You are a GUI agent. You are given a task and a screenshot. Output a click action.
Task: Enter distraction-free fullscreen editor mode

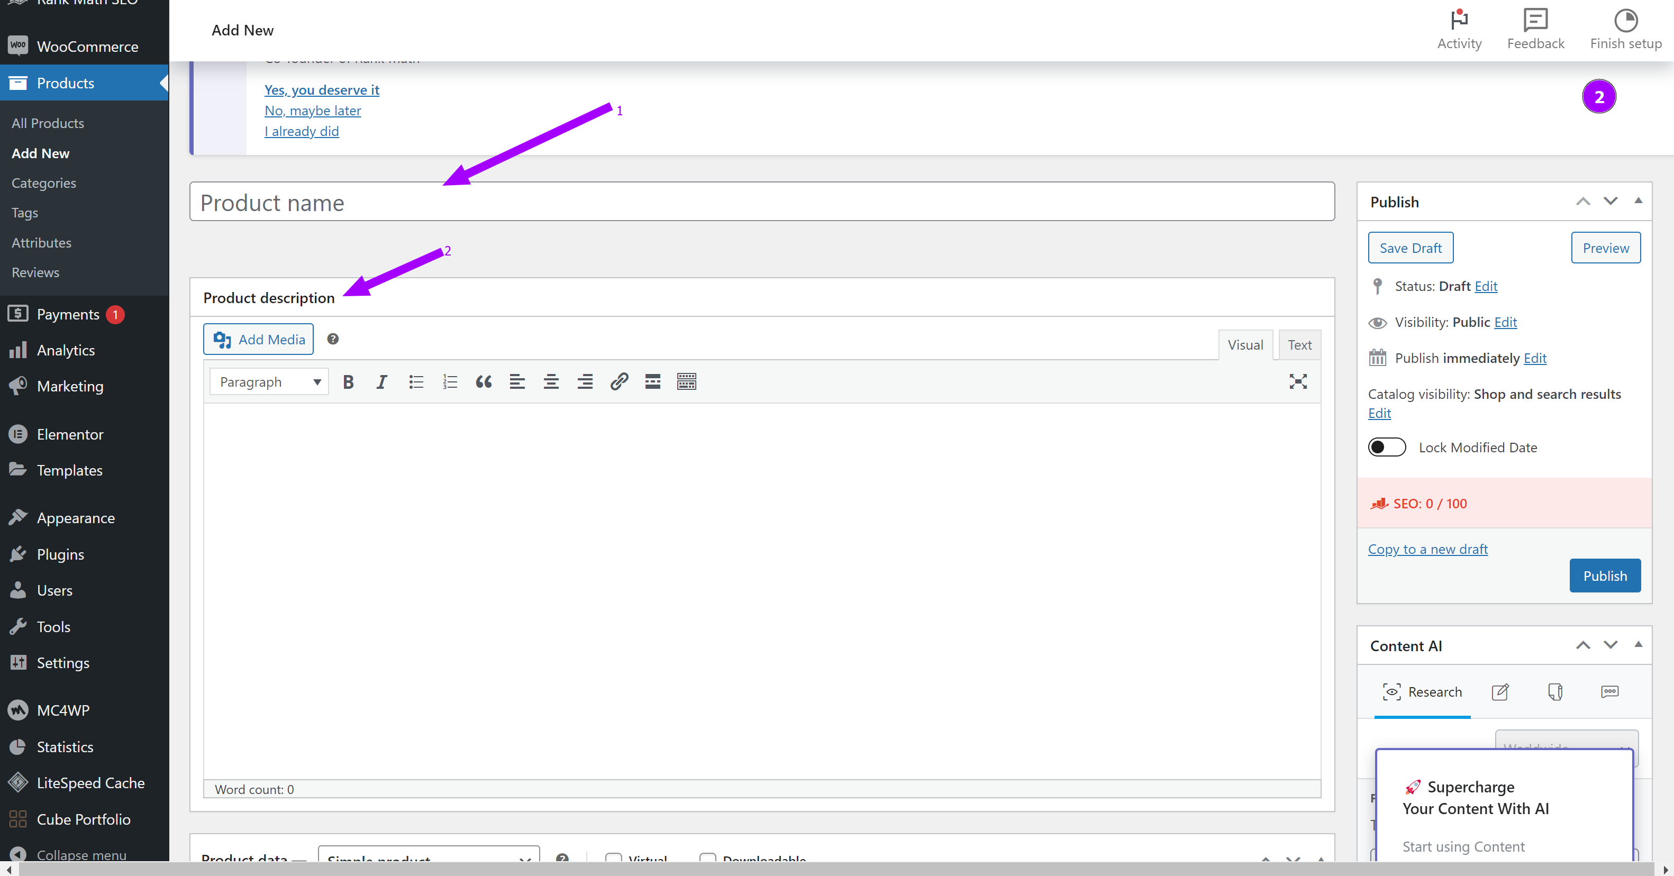[x=1298, y=381]
